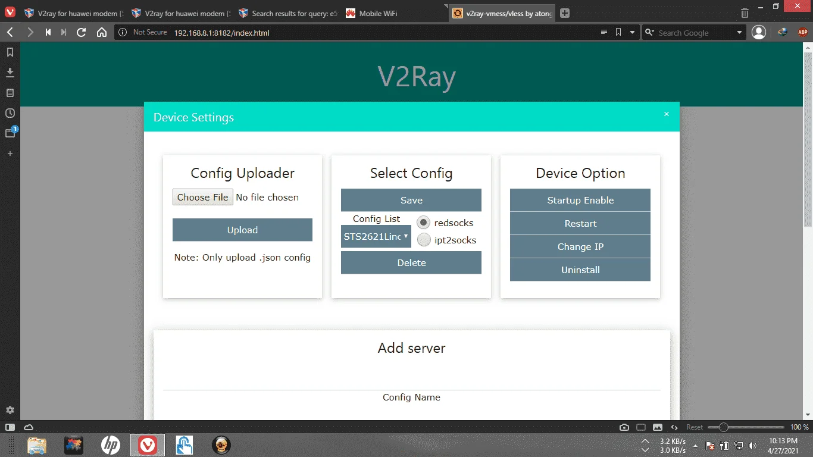Capture page with camera icon
The image size is (813, 457).
point(624,427)
